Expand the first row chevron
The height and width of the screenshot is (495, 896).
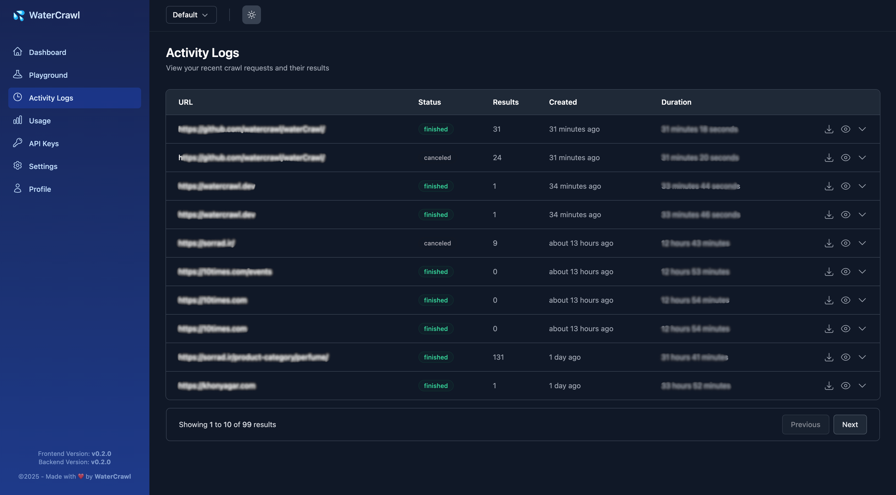(x=862, y=129)
